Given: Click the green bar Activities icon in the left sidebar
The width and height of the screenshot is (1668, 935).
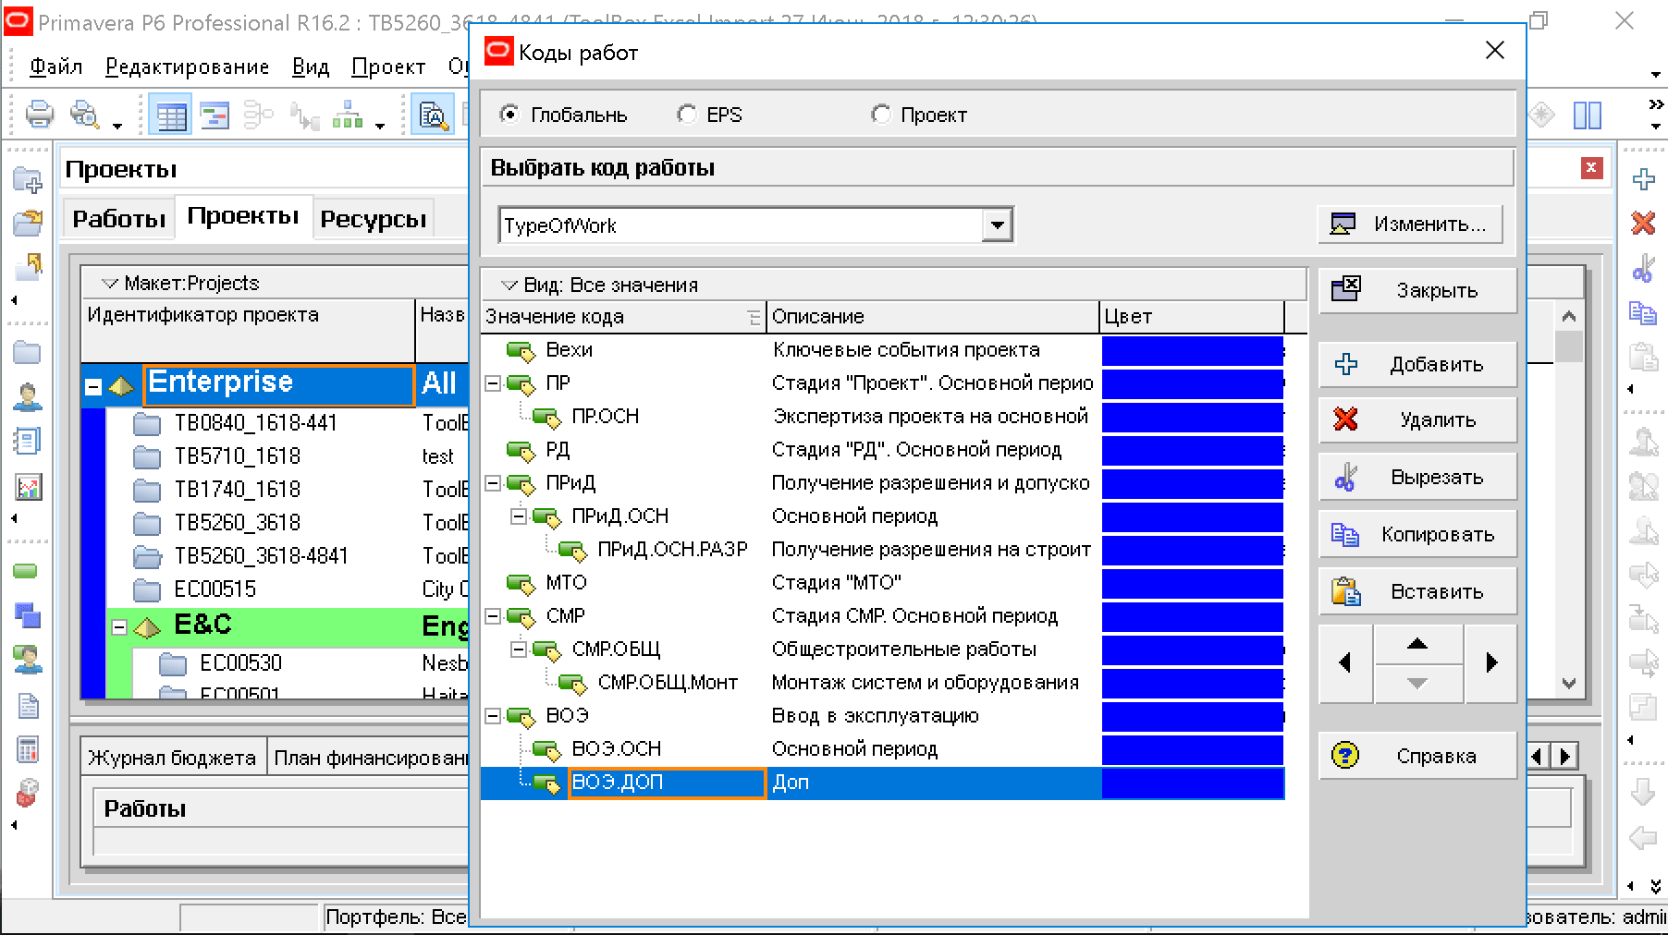Looking at the screenshot, I should pos(26,571).
